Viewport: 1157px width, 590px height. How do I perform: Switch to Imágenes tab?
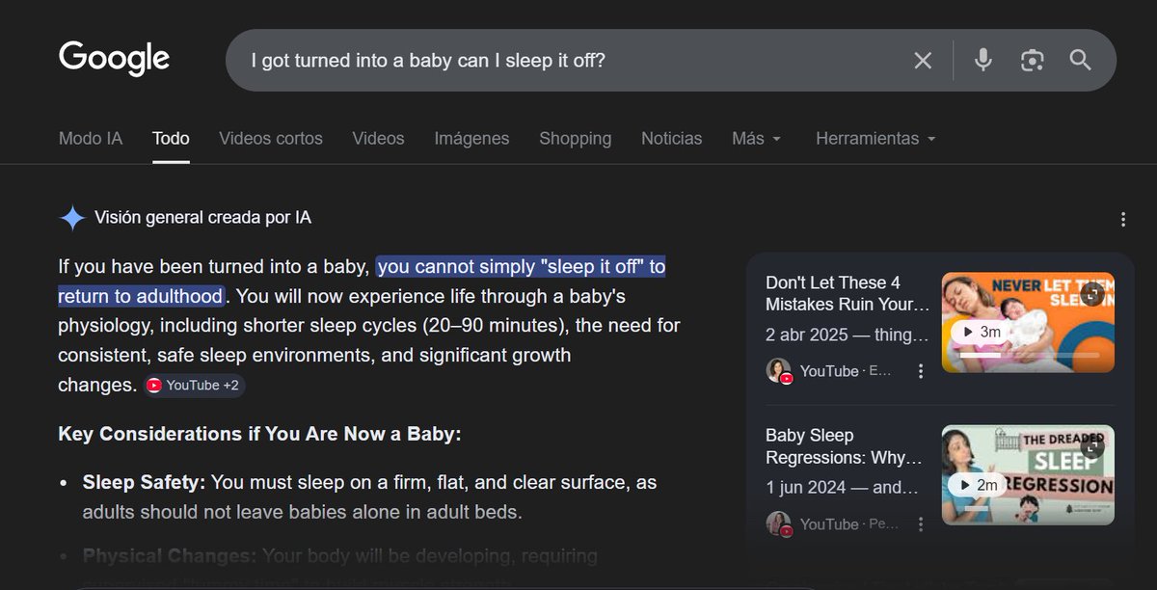click(x=471, y=138)
